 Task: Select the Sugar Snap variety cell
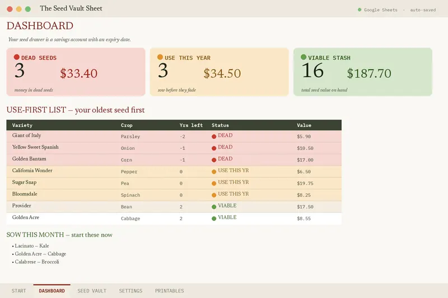[x=24, y=182]
